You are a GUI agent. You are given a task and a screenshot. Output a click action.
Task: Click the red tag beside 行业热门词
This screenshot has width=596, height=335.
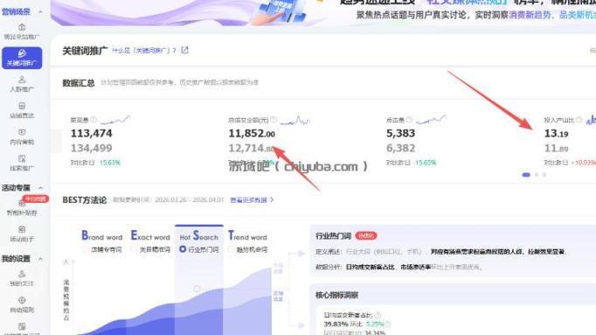[365, 236]
